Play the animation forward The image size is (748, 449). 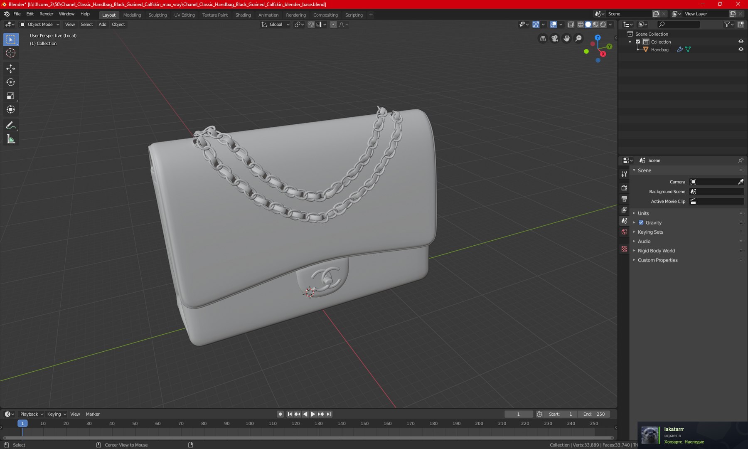(x=313, y=414)
